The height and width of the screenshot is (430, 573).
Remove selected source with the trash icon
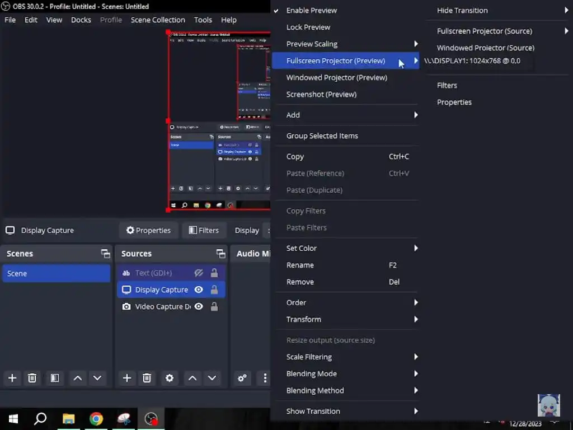click(147, 378)
